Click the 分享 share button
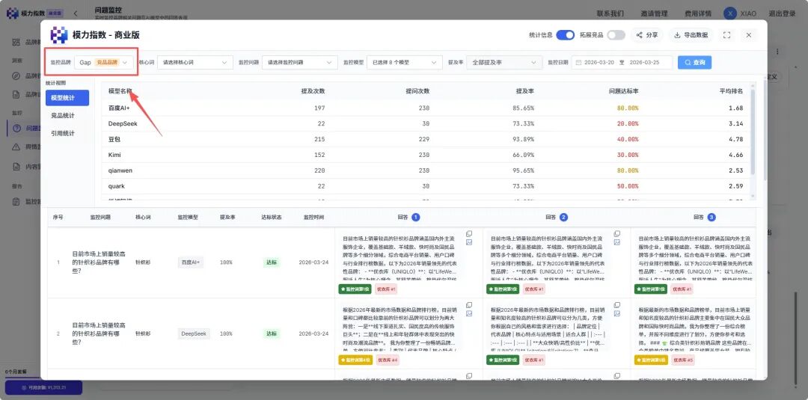Image resolution: width=808 pixels, height=400 pixels. tap(647, 35)
